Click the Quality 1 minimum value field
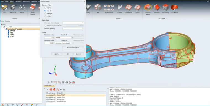The height and width of the screenshot is (106, 210). point(49,38)
